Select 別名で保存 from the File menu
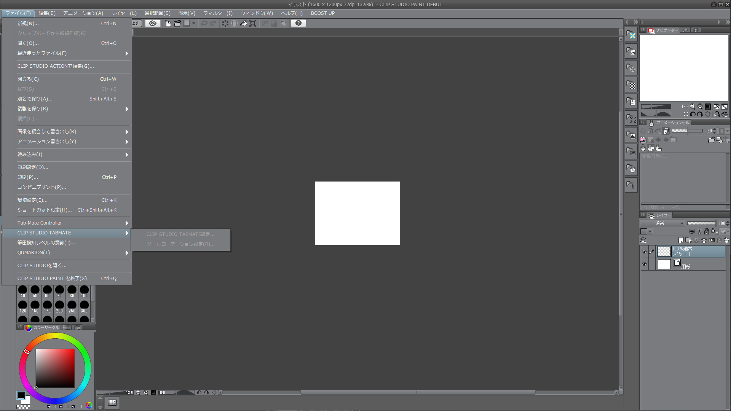Viewport: 731px width, 411px height. coord(35,99)
